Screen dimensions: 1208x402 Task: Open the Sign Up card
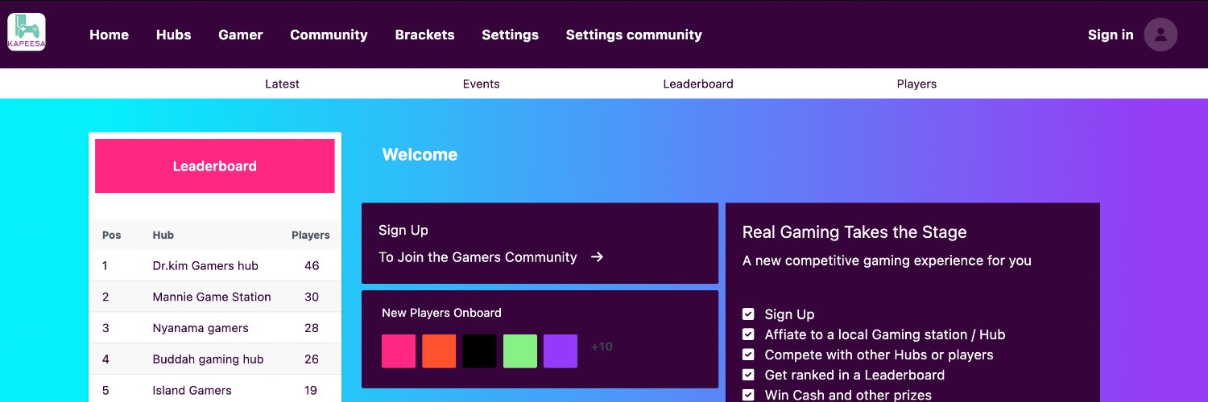click(x=540, y=243)
